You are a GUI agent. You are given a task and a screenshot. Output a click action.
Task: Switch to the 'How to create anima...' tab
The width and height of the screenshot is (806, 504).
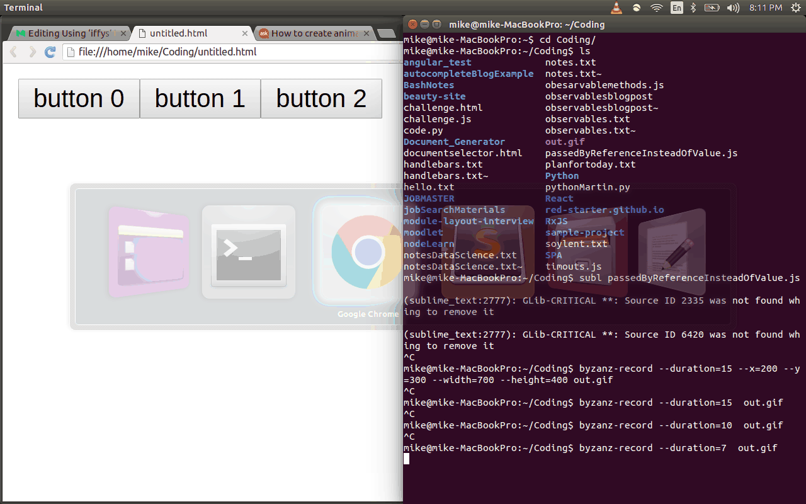pyautogui.click(x=313, y=33)
